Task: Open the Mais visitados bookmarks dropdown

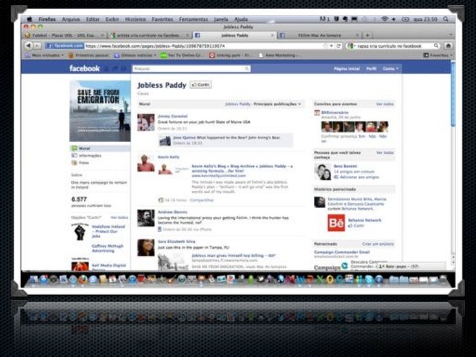Action: pyautogui.click(x=44, y=55)
